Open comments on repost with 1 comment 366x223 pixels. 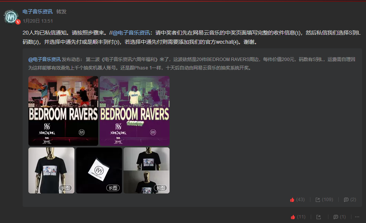coord(340,217)
